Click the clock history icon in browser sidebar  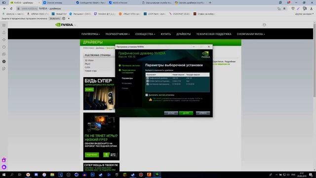(x=4, y=47)
